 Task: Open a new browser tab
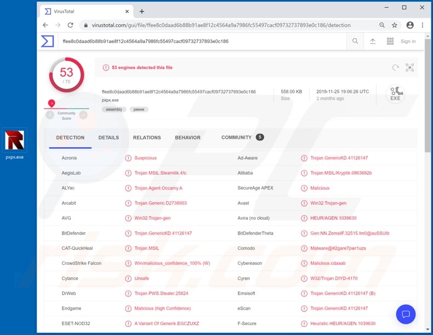(x=141, y=12)
